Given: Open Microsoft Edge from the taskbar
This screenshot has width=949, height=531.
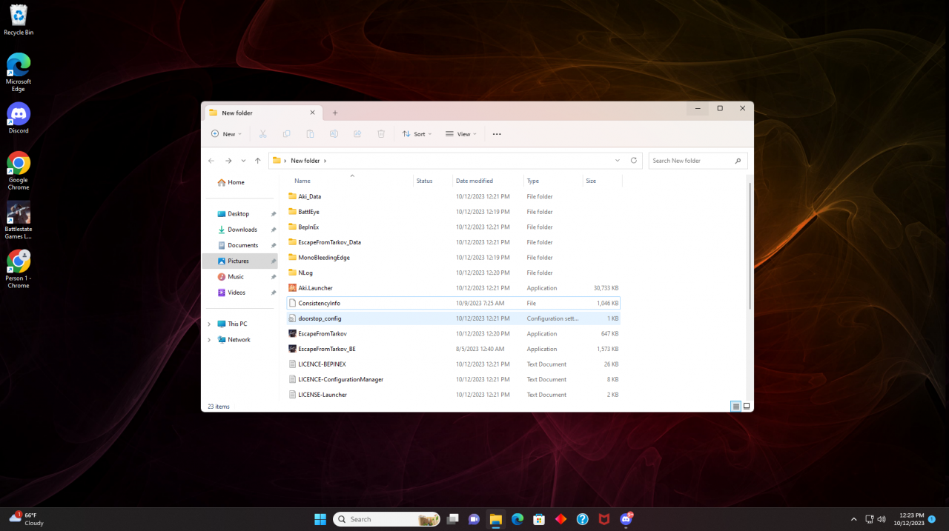Looking at the screenshot, I should pos(518,519).
